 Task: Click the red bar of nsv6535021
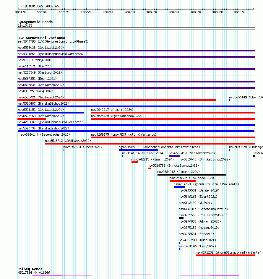[x=117, y=100]
